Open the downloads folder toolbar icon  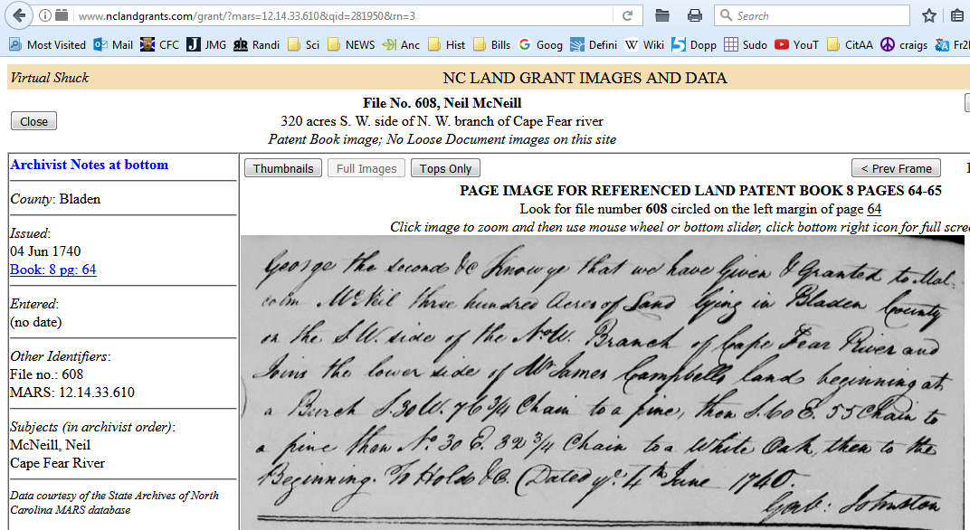(662, 15)
